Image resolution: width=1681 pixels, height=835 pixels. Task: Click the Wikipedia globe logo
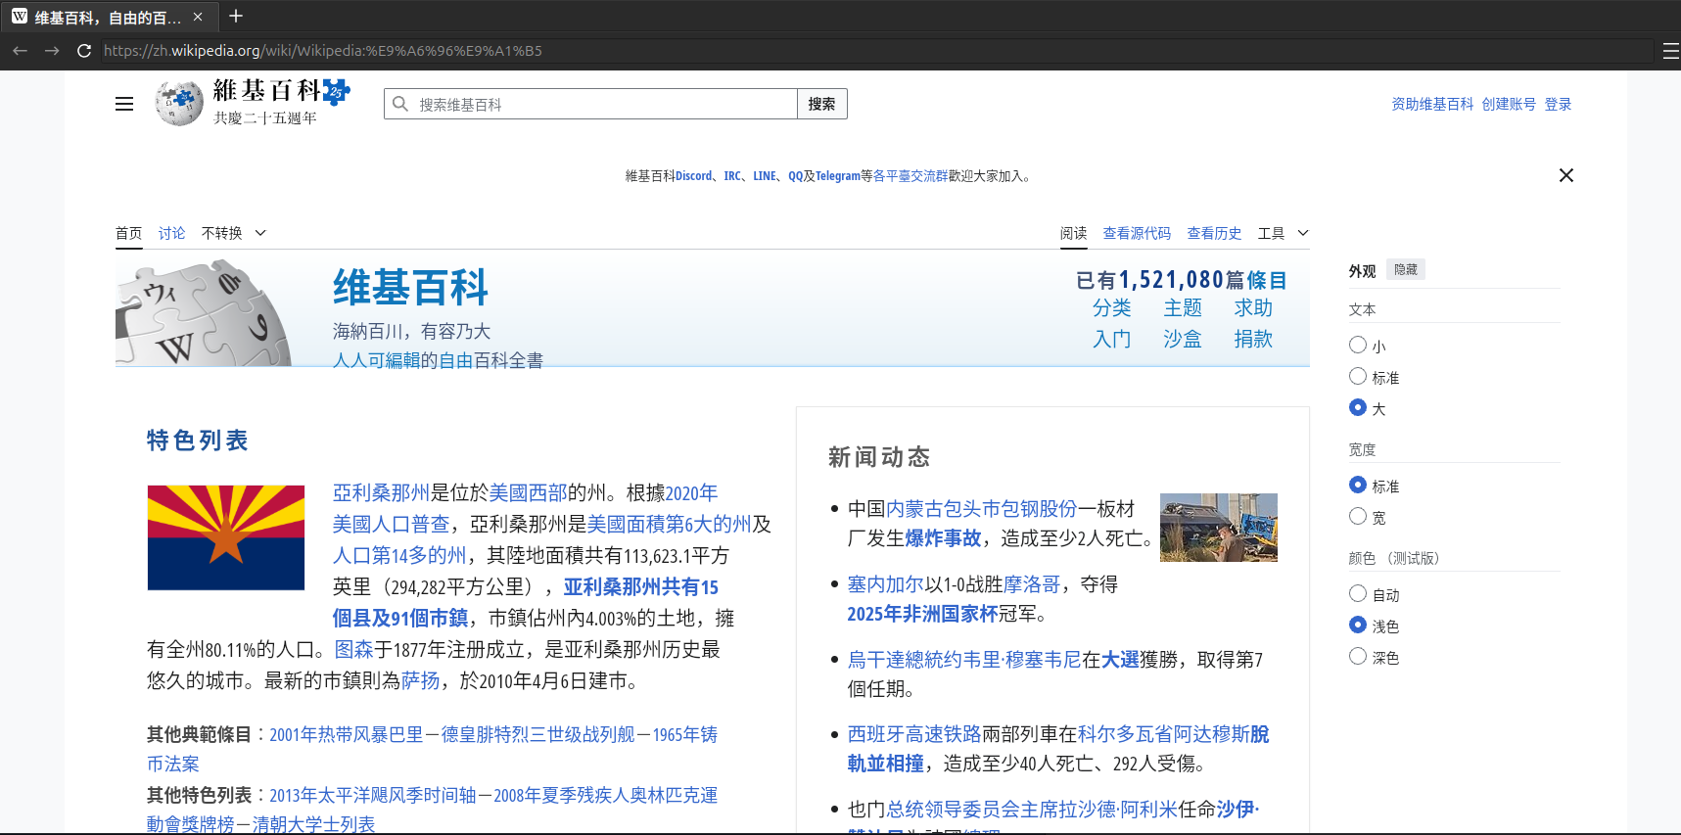(179, 103)
